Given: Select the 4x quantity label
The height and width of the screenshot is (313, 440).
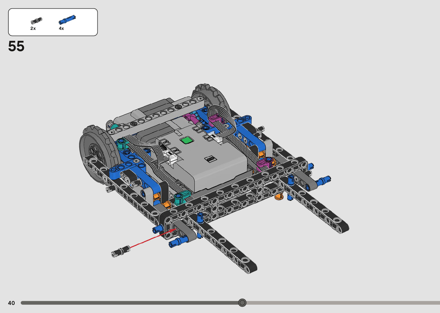Looking at the screenshot, I should (x=62, y=28).
